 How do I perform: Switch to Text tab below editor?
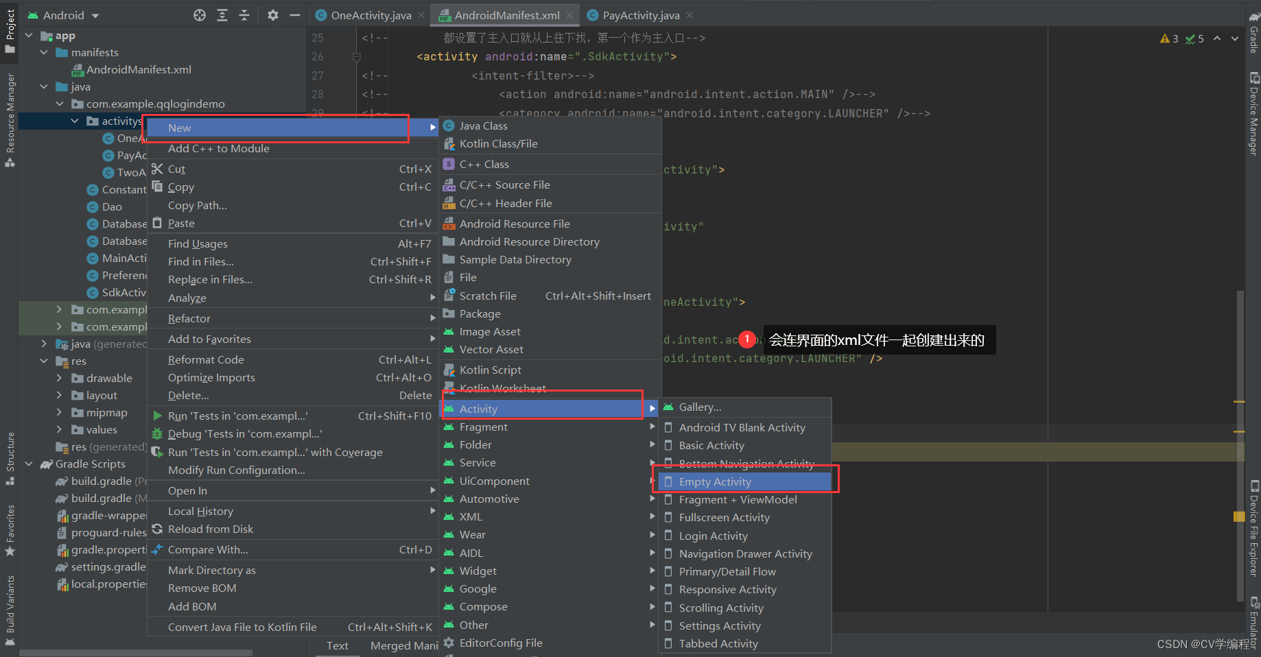coord(337,645)
